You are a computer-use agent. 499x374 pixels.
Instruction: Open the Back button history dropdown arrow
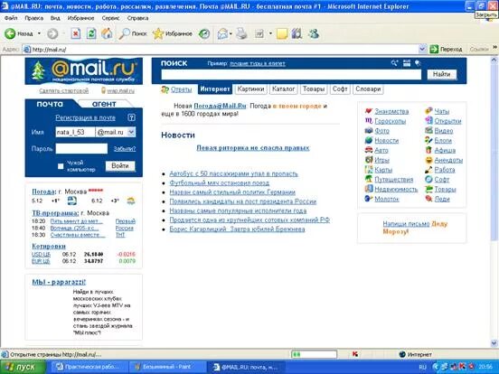[39, 33]
